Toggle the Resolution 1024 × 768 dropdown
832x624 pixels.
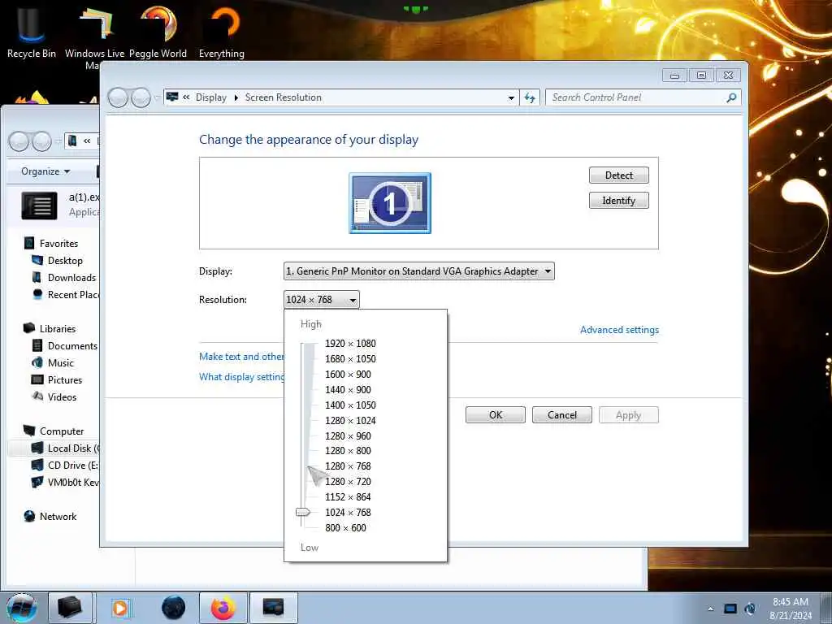pos(322,300)
